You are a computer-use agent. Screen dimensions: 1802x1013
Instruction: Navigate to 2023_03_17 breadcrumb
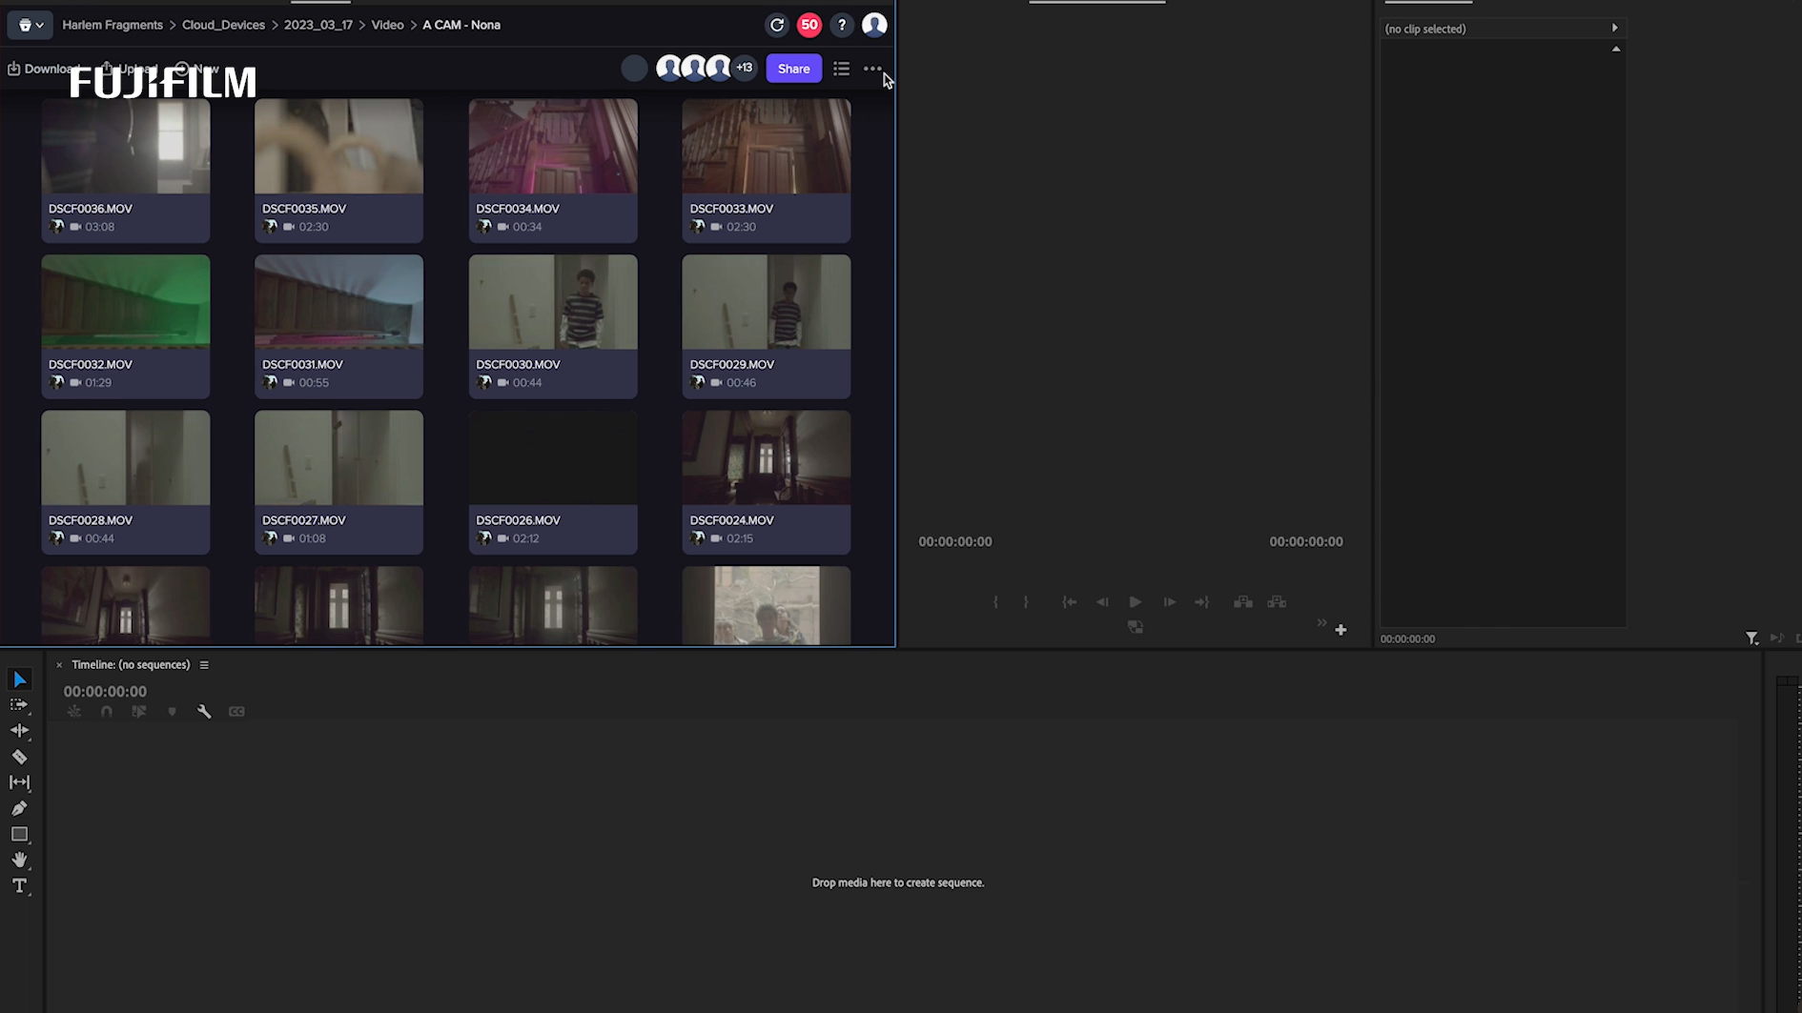(x=317, y=25)
